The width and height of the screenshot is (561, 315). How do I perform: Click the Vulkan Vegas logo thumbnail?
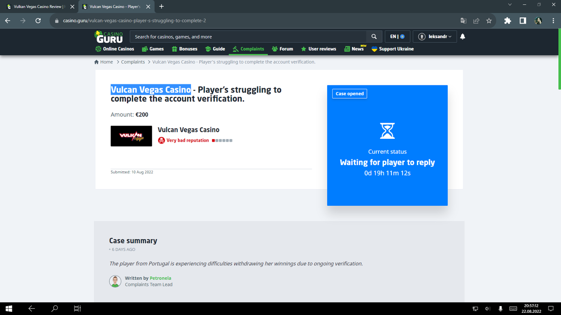point(131,136)
